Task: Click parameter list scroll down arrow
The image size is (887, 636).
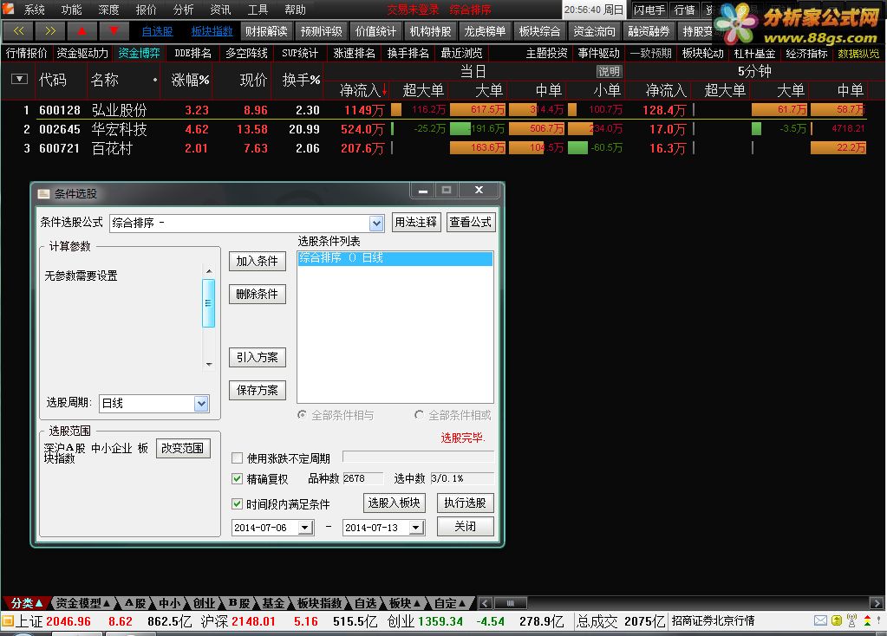Action: tap(209, 365)
